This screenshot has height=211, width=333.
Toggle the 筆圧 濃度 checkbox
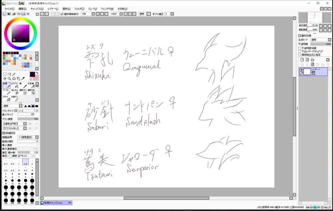click(10, 156)
